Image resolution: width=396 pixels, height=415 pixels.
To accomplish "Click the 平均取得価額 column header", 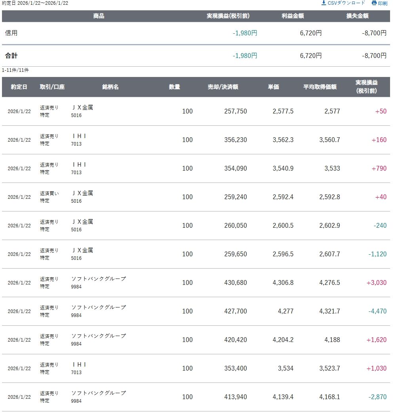I will click(320, 87).
